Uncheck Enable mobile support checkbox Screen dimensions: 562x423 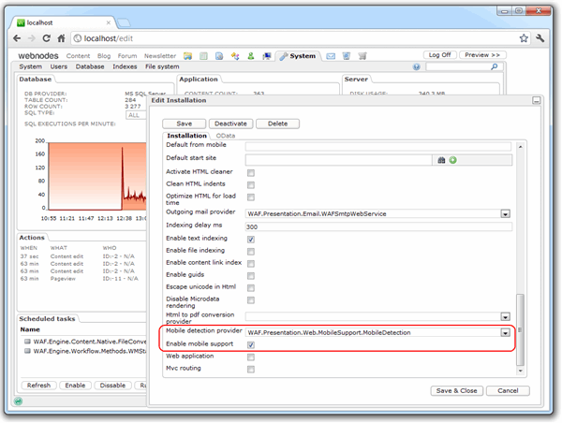(x=250, y=344)
